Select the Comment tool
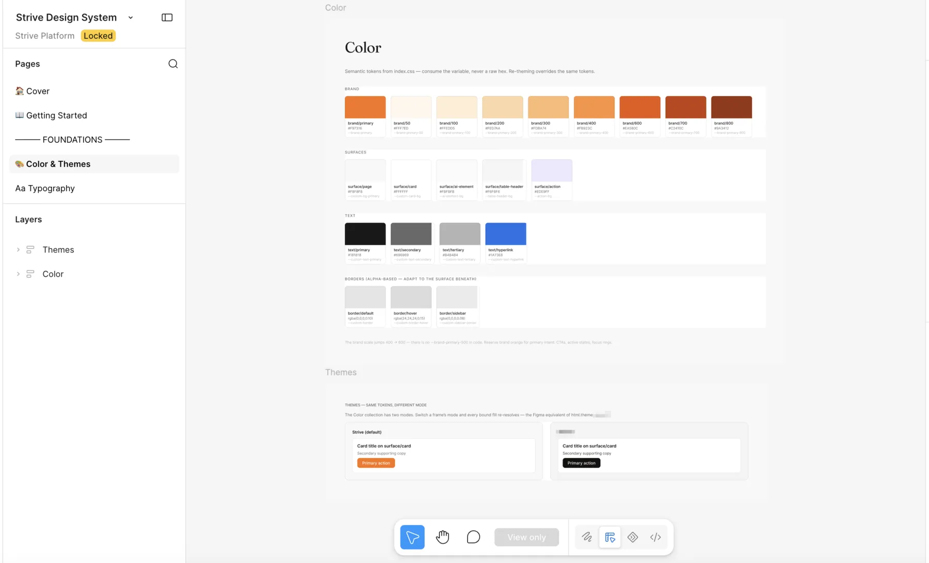The width and height of the screenshot is (929, 563). click(x=473, y=537)
